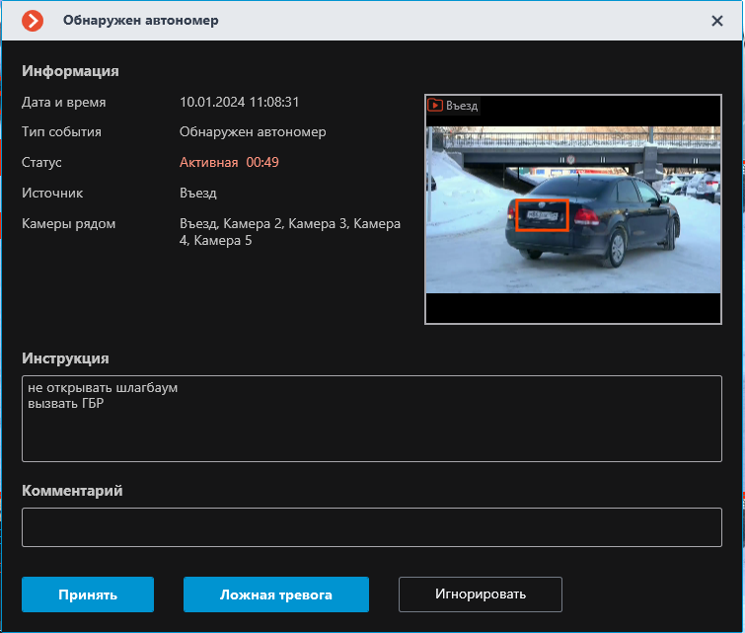Click the red 'Активная 00:49' status
745x633 pixels.
(229, 162)
